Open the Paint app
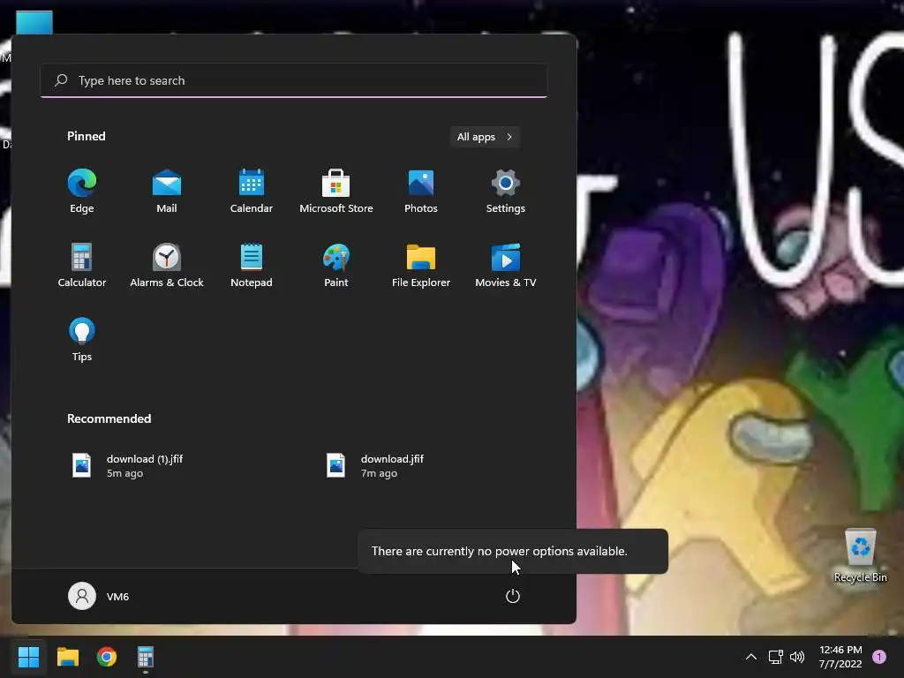Viewport: 904px width, 678px height. pyautogui.click(x=336, y=265)
